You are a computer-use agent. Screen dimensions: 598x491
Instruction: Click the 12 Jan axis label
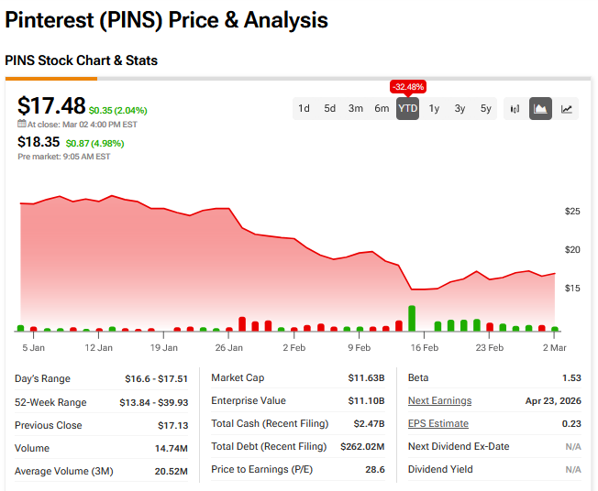(x=99, y=347)
